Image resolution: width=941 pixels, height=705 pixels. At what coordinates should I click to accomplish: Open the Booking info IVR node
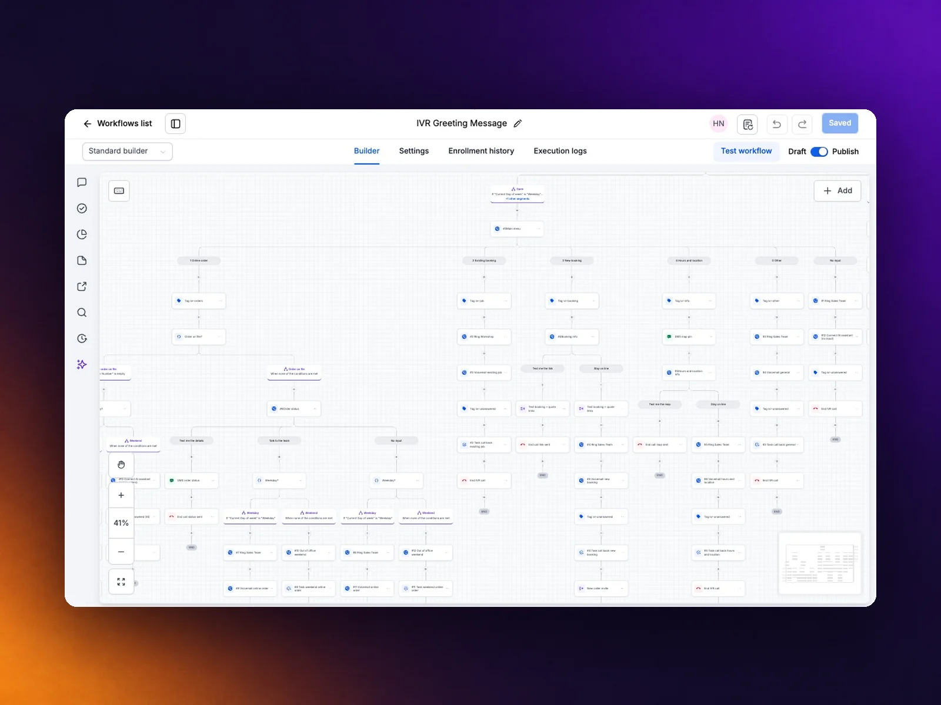point(572,337)
